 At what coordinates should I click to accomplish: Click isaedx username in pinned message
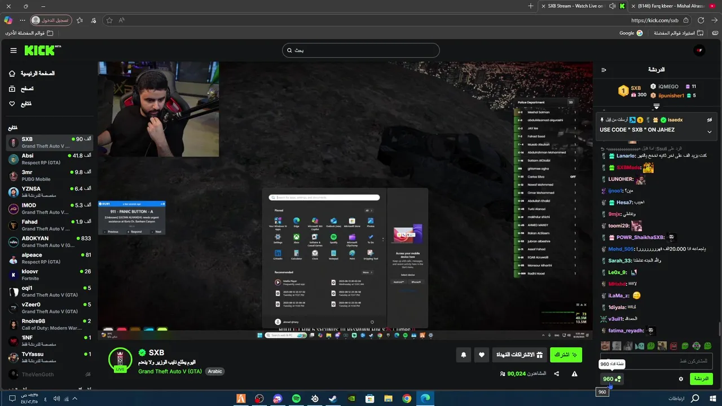pos(675,120)
